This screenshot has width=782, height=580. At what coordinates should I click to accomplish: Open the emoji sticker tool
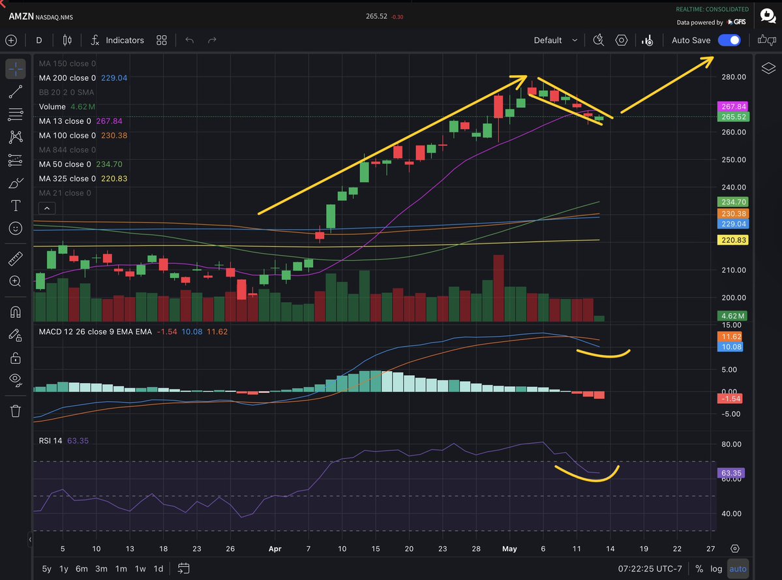[x=16, y=228]
